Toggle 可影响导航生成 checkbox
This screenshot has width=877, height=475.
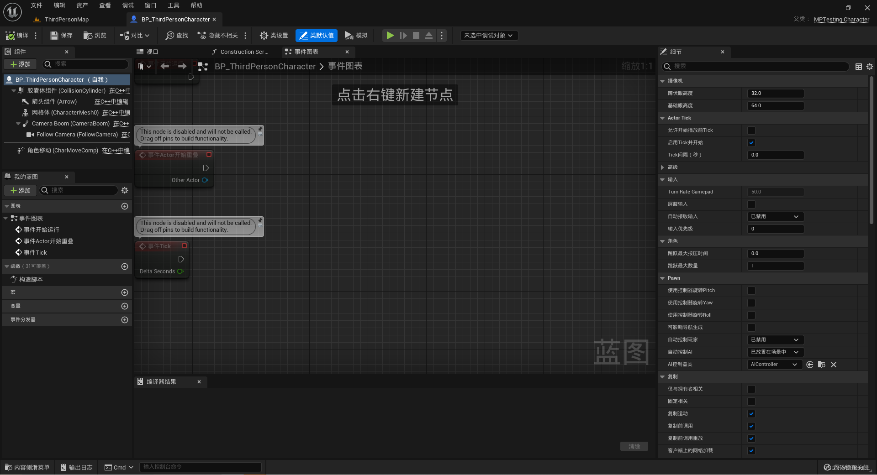751,328
